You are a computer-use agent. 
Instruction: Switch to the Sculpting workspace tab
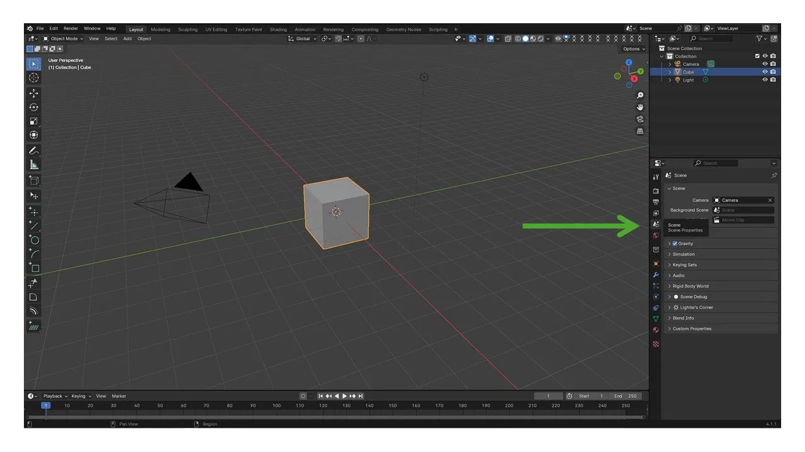coord(187,29)
